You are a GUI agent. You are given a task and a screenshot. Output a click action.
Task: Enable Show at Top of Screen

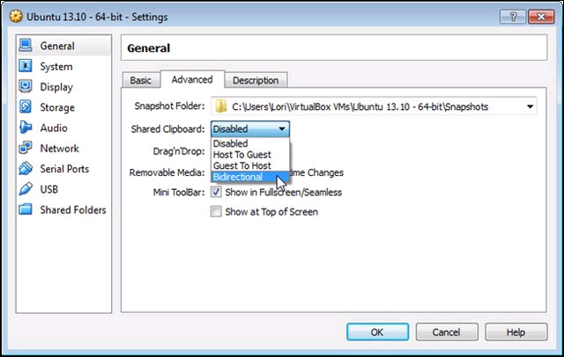click(216, 212)
